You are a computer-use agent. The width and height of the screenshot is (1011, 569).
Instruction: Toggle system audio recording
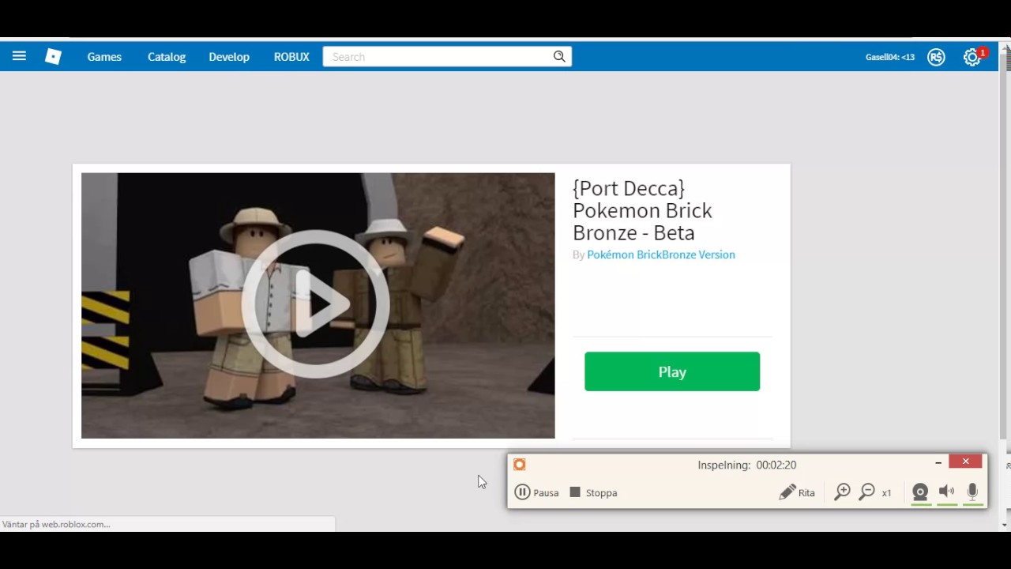(946, 492)
